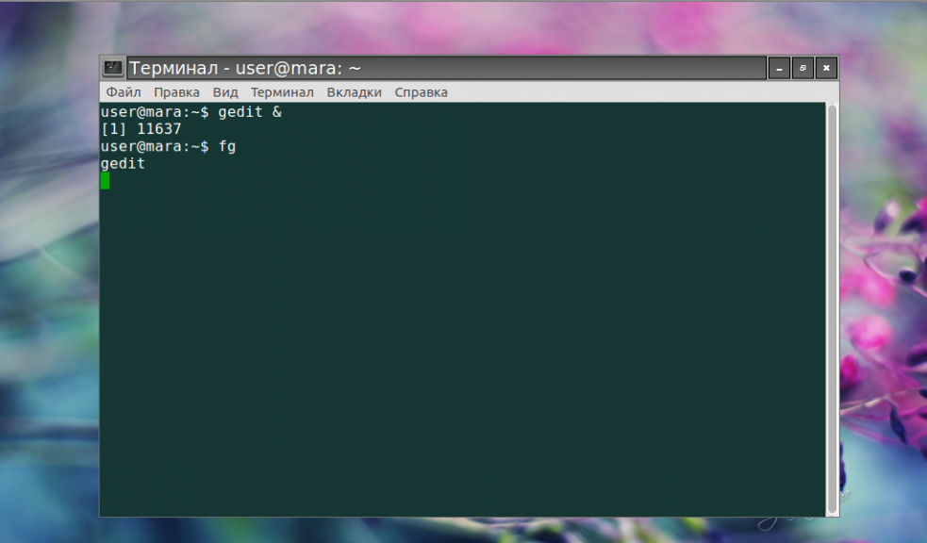Viewport: 927px width, 543px height.
Task: Open the Файл menu
Action: click(124, 92)
